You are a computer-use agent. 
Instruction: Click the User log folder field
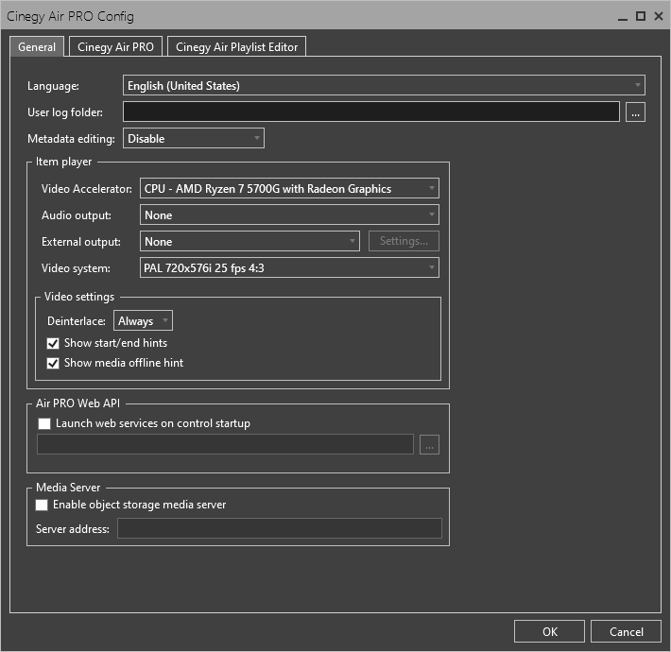[371, 112]
